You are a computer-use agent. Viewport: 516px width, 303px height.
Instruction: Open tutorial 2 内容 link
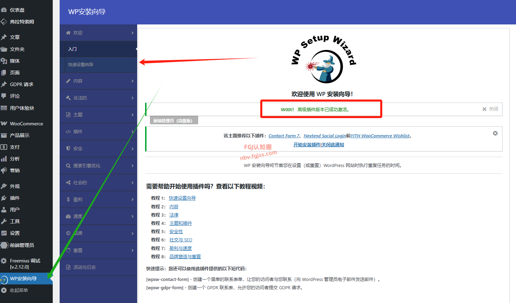(174, 207)
